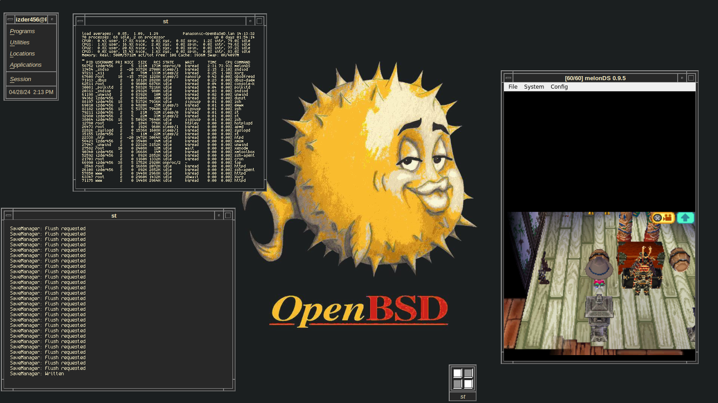
Task: Open the window menu of the izder456 toolbox
Action: click(x=10, y=19)
